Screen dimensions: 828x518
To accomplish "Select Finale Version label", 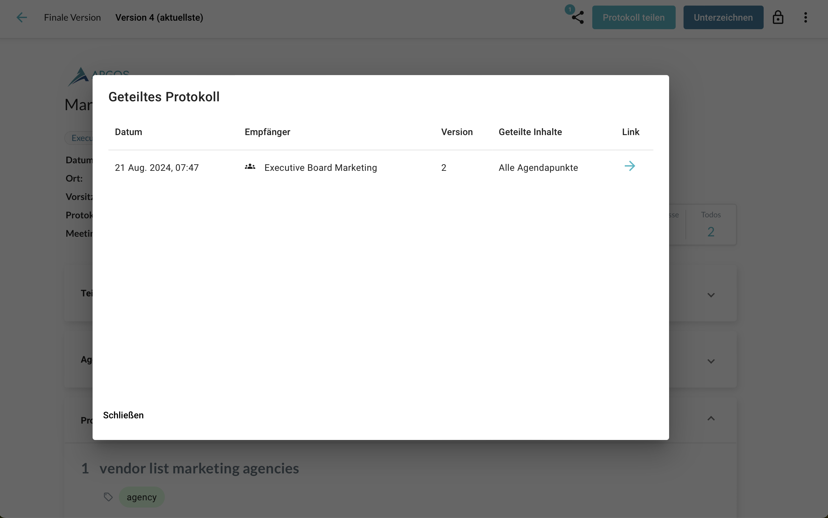I will [x=72, y=17].
